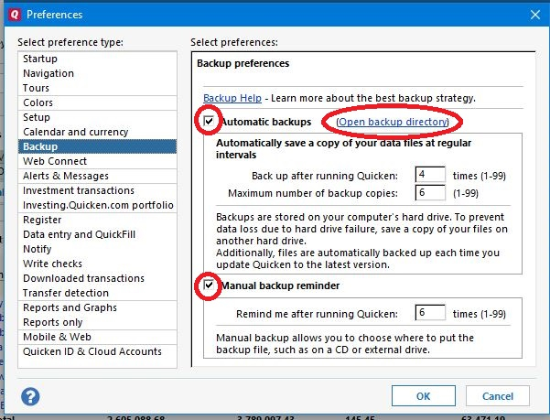Select Investment transactions preference
This screenshot has height=420, width=550.
coord(98,190)
